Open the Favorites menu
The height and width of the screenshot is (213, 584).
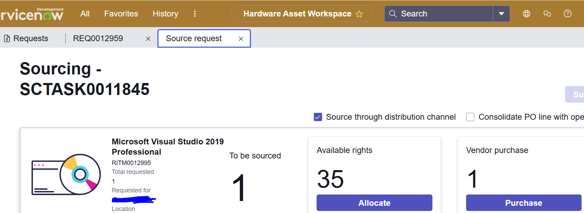(x=121, y=14)
